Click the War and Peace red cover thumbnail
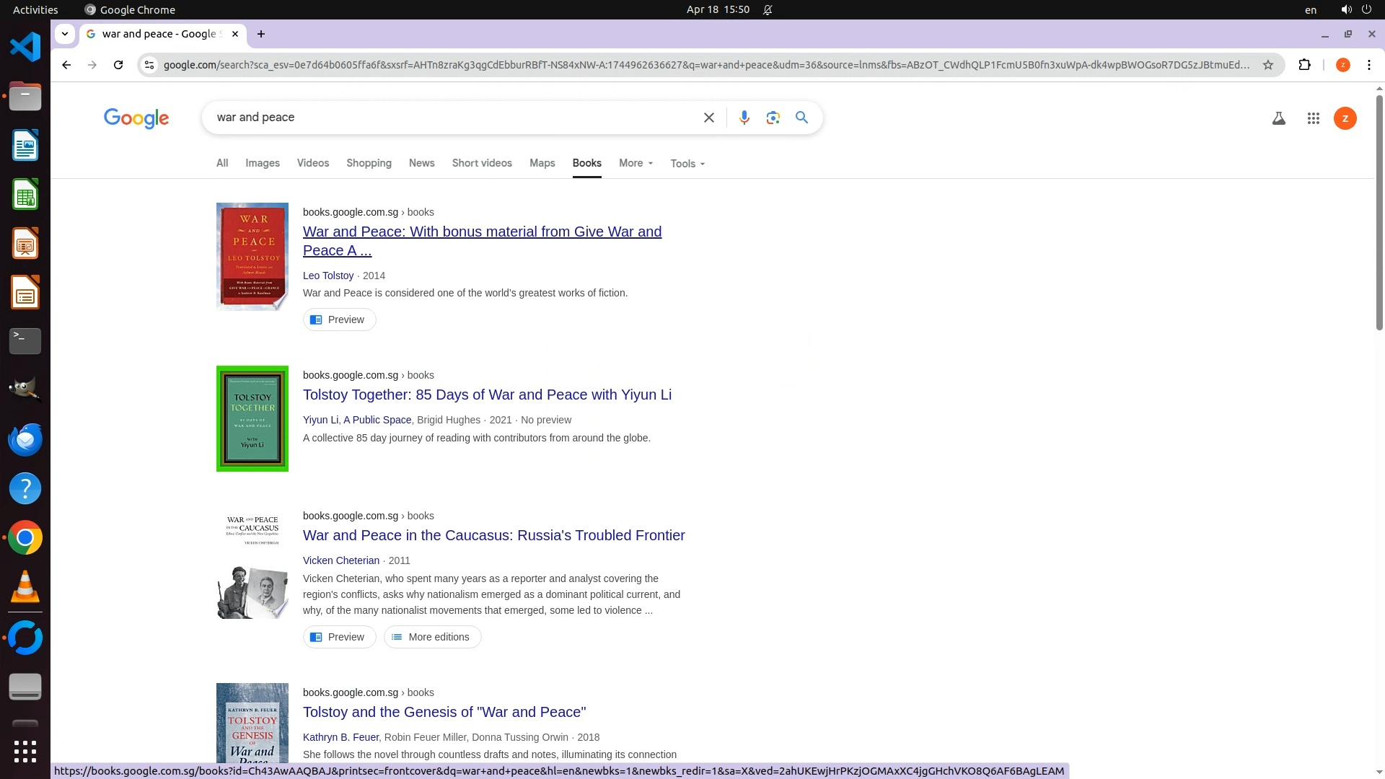Viewport: 1385px width, 779px height. click(252, 256)
